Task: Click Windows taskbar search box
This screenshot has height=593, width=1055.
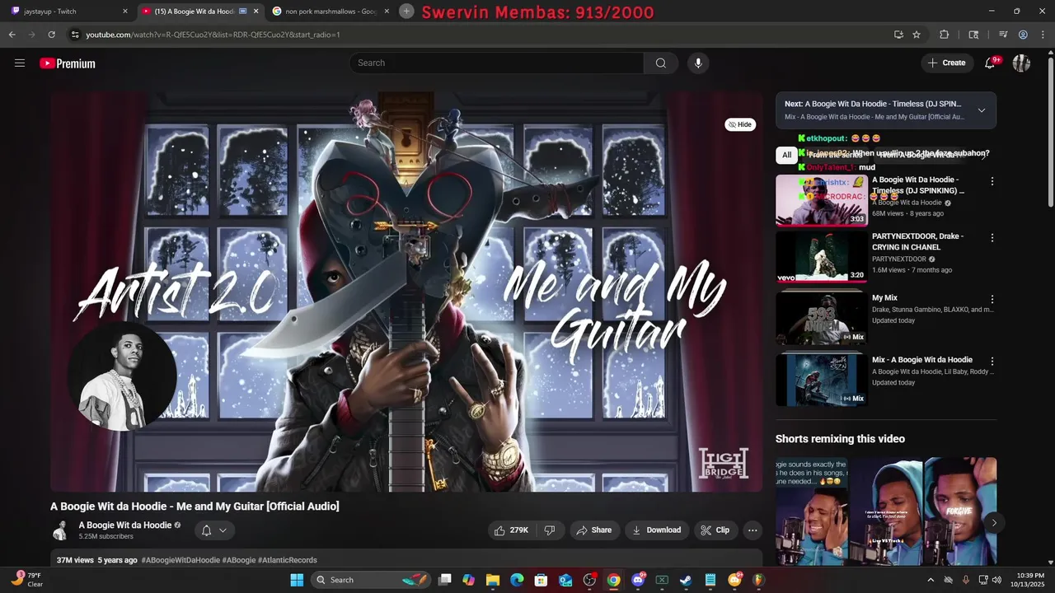Action: (x=373, y=580)
